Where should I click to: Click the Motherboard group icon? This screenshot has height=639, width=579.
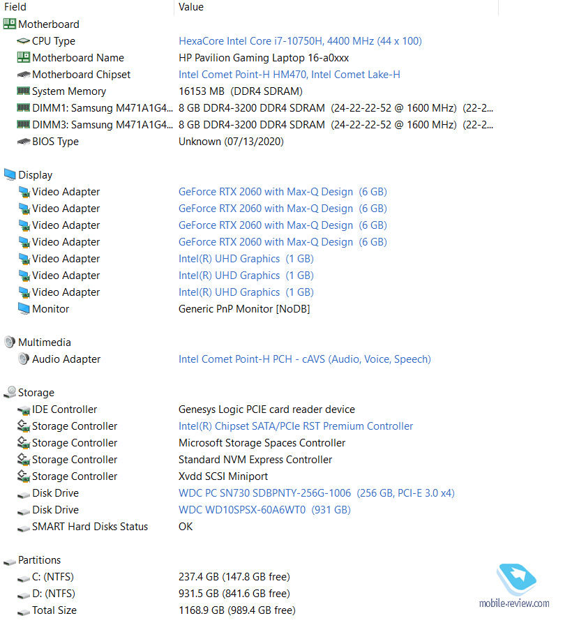[9, 24]
